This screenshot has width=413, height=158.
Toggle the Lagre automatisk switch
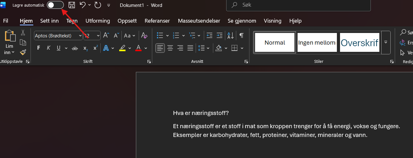coord(55,5)
